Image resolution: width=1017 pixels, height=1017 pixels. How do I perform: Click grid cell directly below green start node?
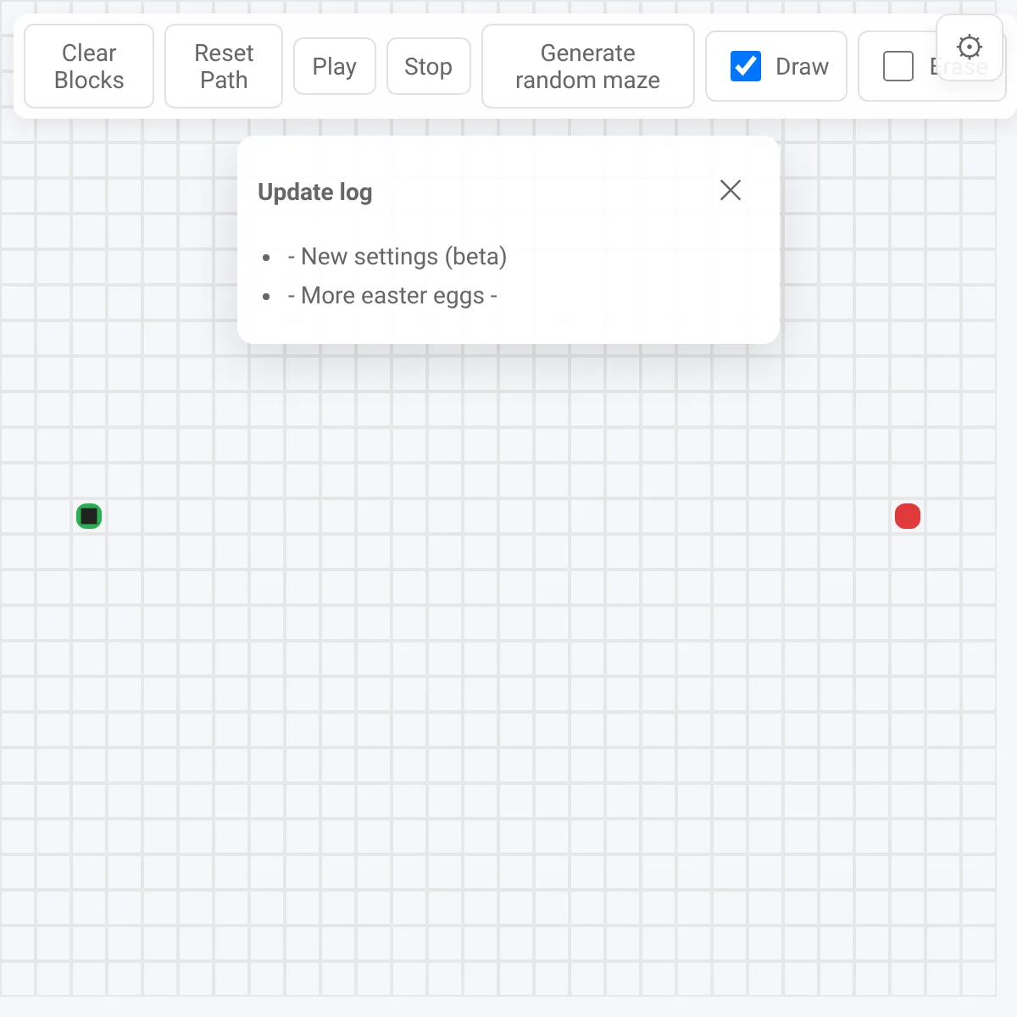tap(89, 552)
